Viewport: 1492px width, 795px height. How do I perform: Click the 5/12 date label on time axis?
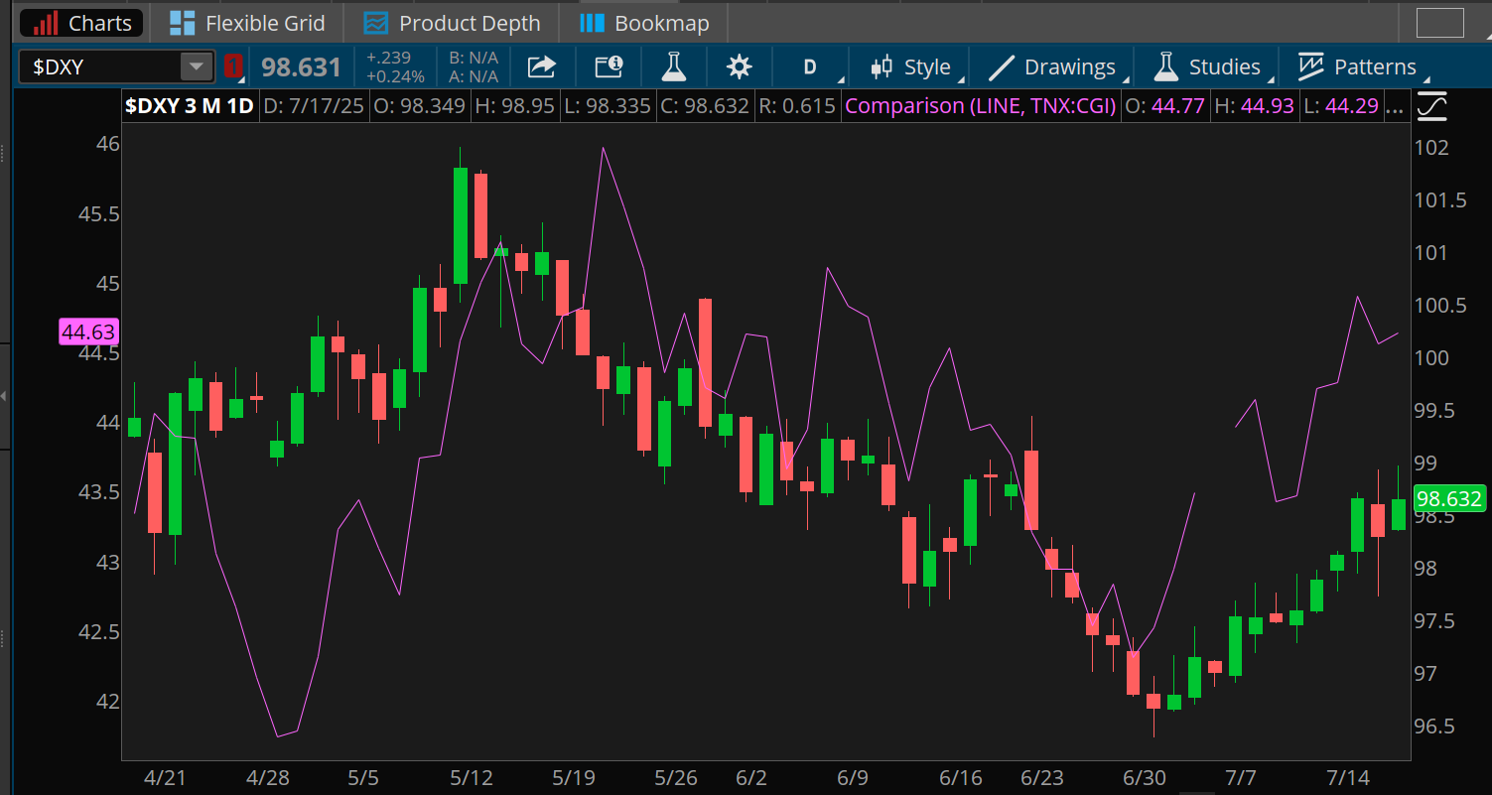[x=472, y=777]
